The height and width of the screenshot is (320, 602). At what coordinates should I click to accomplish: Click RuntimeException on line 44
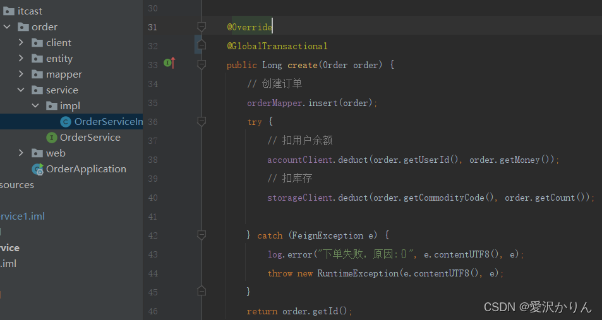click(x=358, y=273)
